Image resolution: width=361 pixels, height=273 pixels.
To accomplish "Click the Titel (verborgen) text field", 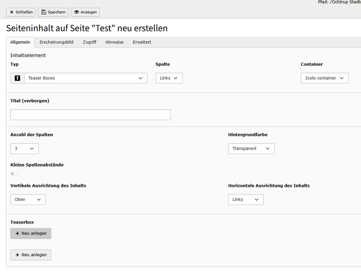I will [x=90, y=115].
